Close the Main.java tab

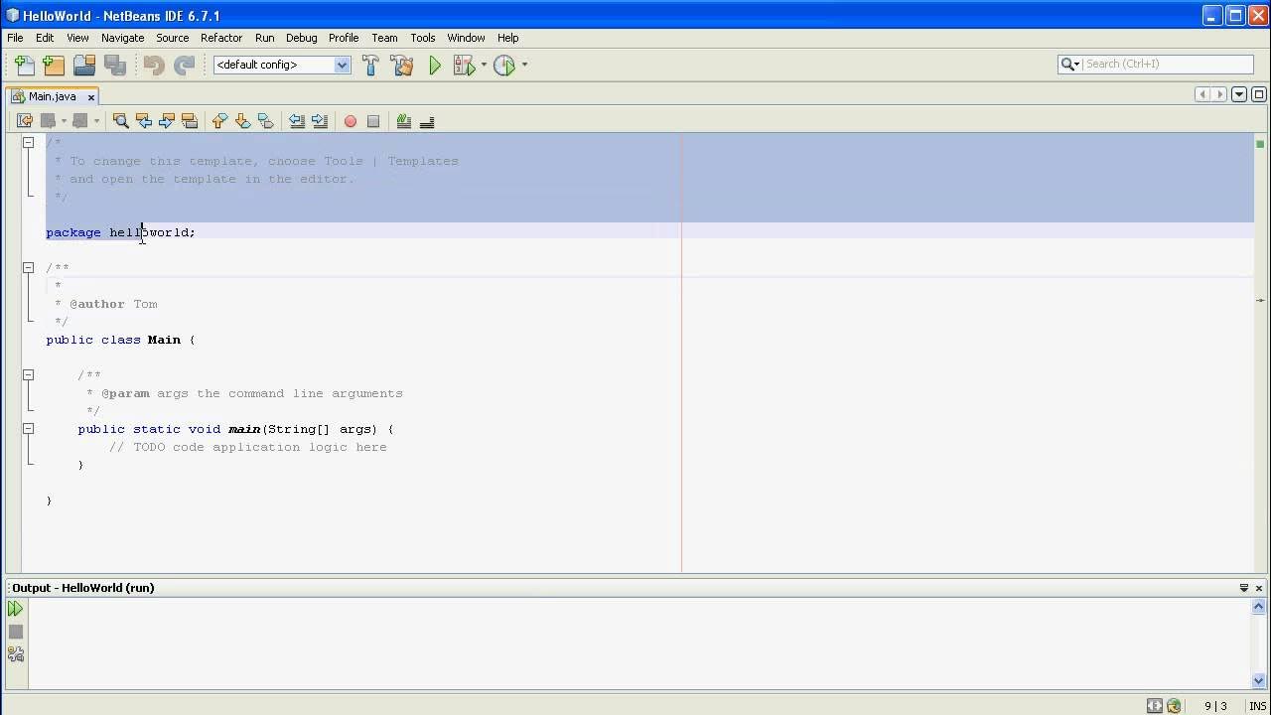click(91, 97)
